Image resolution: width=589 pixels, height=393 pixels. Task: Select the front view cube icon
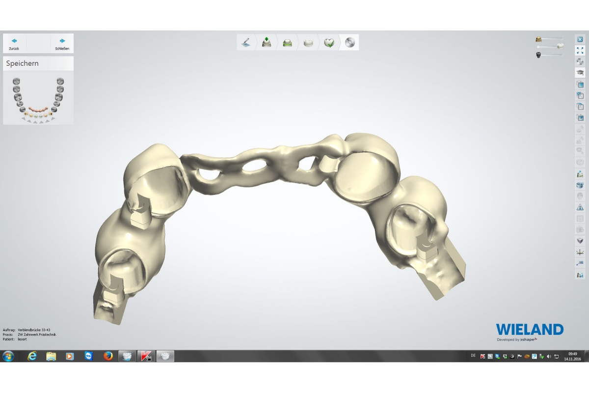pos(580,84)
